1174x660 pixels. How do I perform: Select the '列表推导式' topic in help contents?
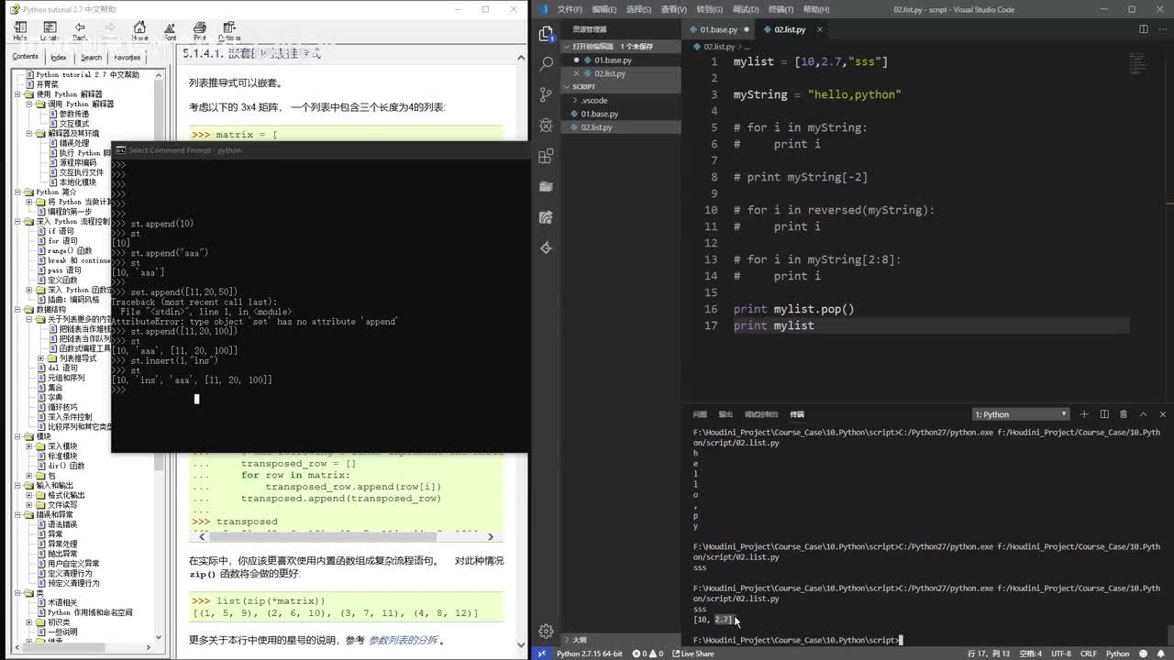77,358
